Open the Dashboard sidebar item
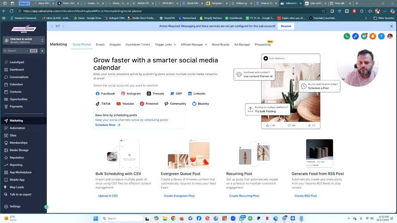397x223 pixels. 17,70
